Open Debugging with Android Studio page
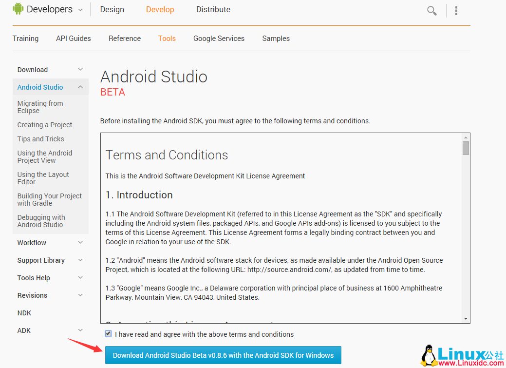This screenshot has width=506, height=368. [41, 221]
